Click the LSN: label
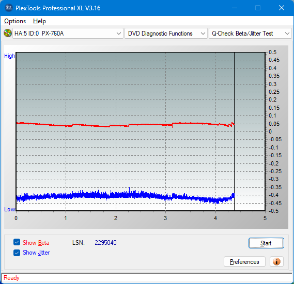Image resolution: width=294 pixels, height=284 pixels. click(x=79, y=243)
